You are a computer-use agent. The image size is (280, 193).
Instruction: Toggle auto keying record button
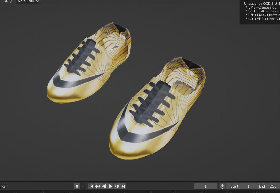point(77,186)
